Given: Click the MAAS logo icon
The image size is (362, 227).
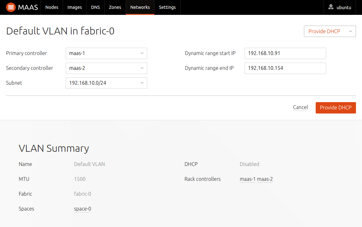Looking at the screenshot, I should [x=10, y=7].
